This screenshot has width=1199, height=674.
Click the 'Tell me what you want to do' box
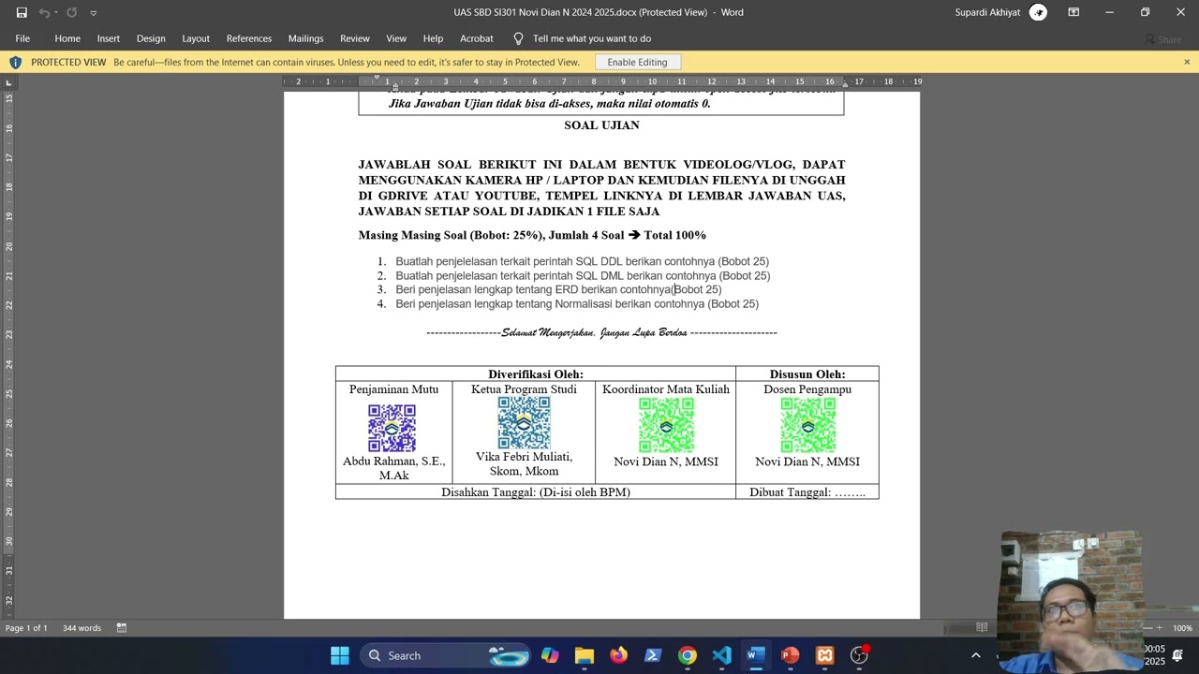(592, 38)
